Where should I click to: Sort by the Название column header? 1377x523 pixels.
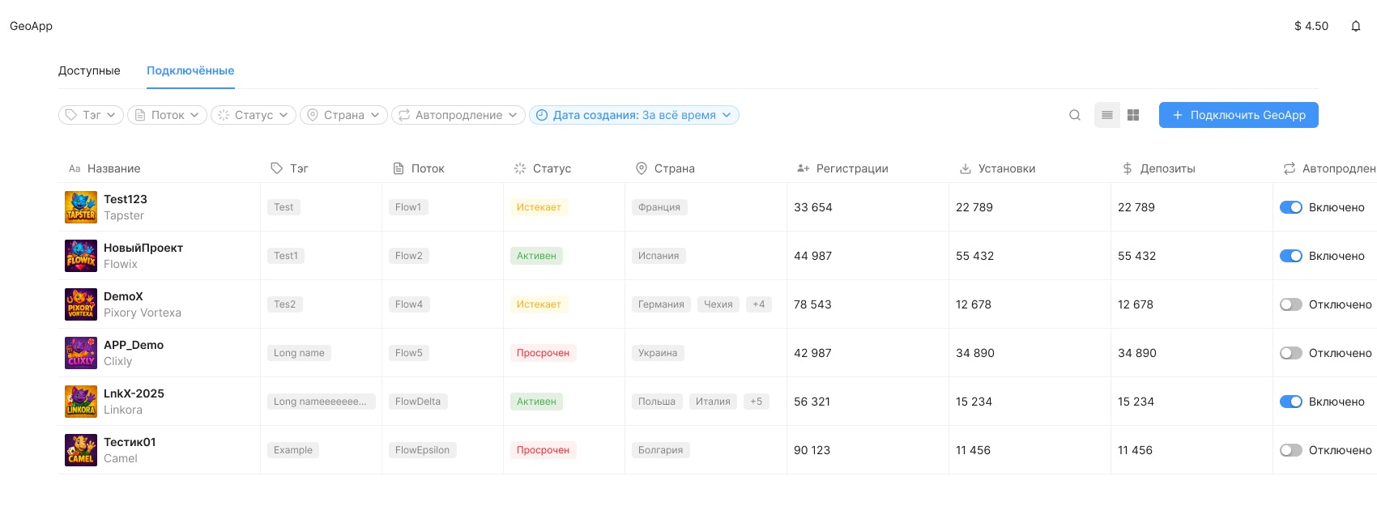pos(113,168)
